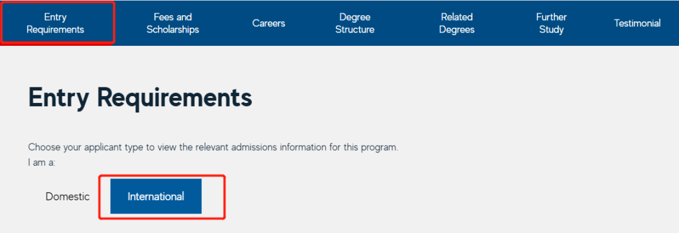Navigate to Testimonial in the top menu
679x233 pixels.
(637, 23)
